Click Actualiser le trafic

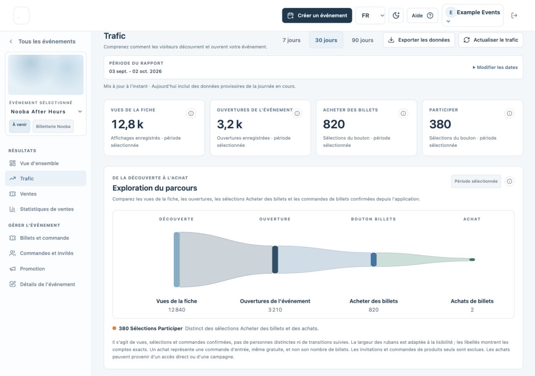(x=491, y=40)
